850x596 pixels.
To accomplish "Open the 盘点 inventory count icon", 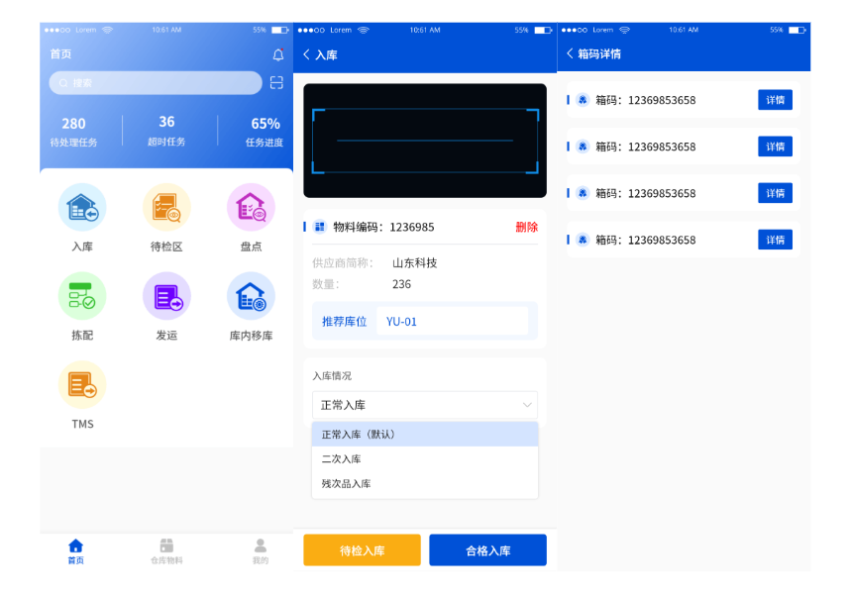I will (x=251, y=209).
